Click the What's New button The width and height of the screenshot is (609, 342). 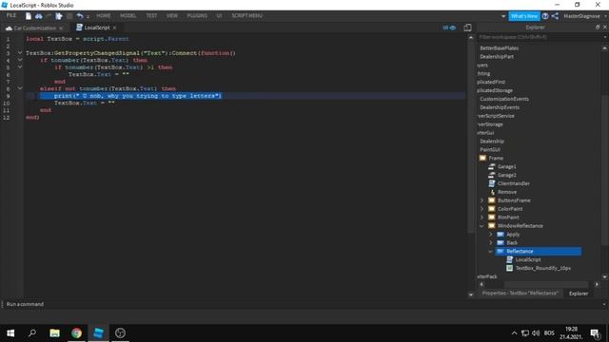[524, 16]
